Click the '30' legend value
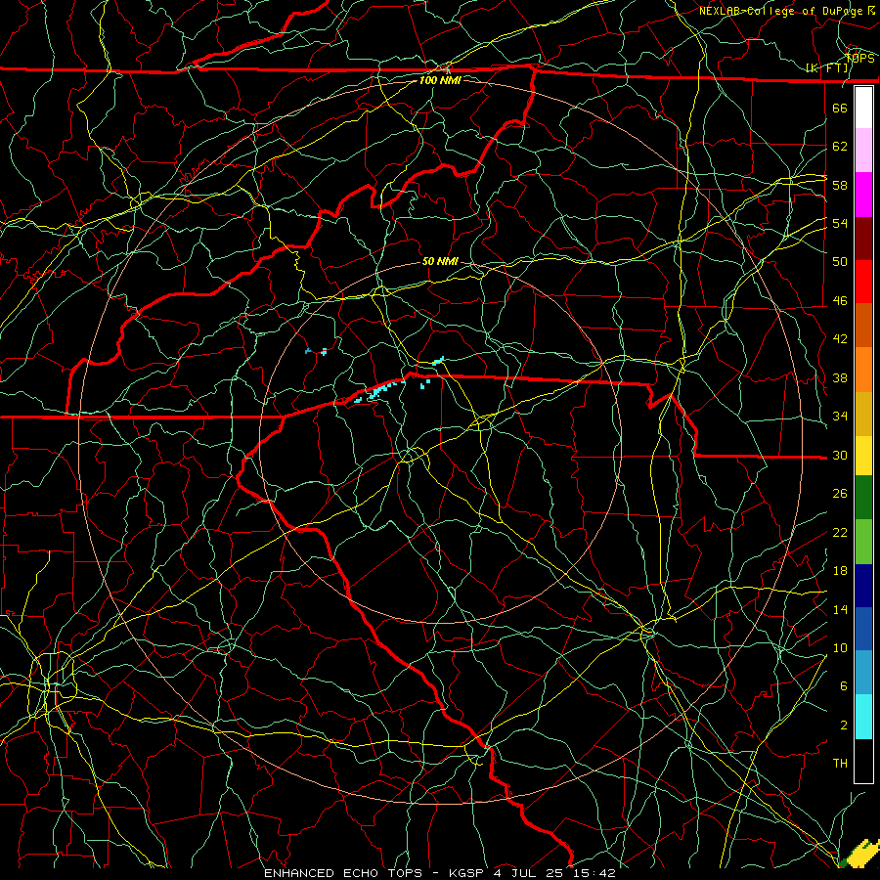Screen dimensions: 880x880 point(840,455)
